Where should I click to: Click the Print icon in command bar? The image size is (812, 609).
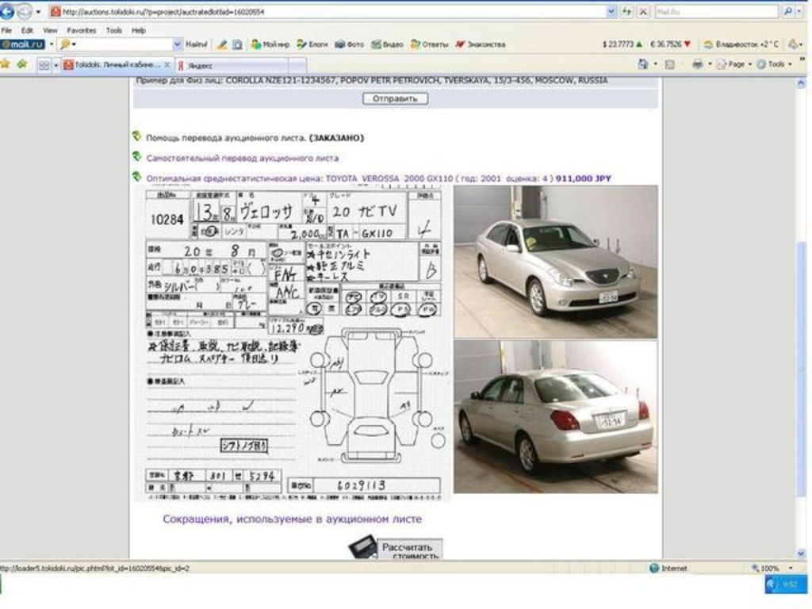pos(698,64)
